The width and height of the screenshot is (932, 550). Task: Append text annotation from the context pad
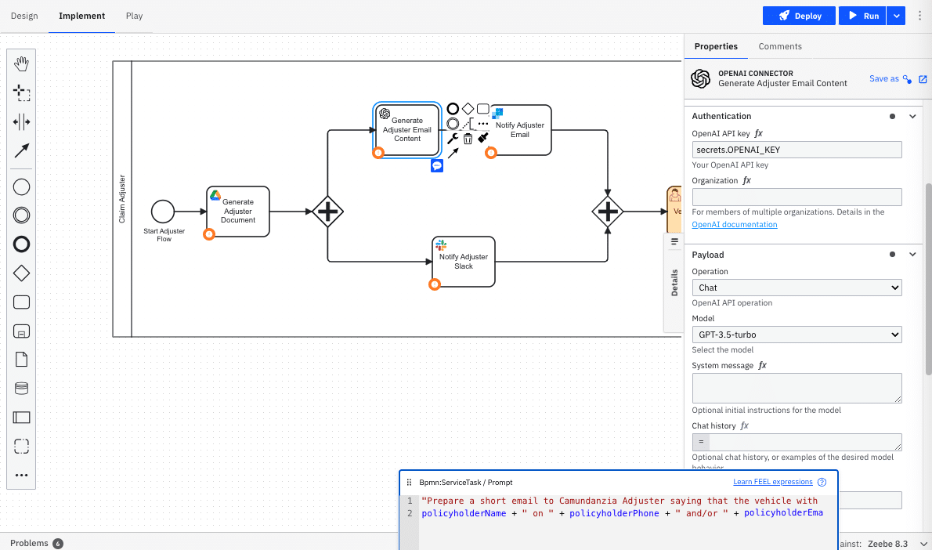click(x=468, y=124)
